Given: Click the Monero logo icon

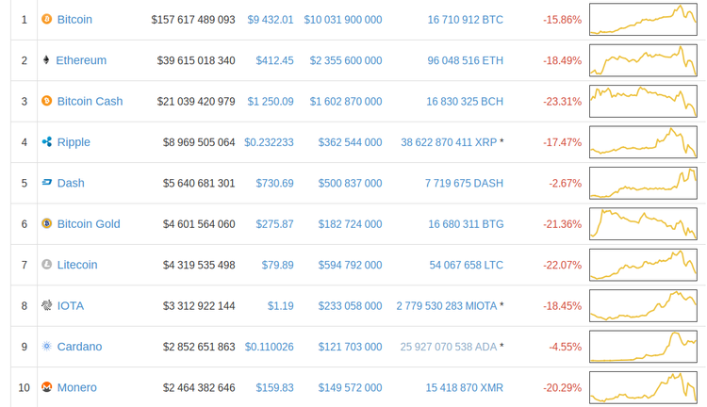Looking at the screenshot, I should [47, 387].
